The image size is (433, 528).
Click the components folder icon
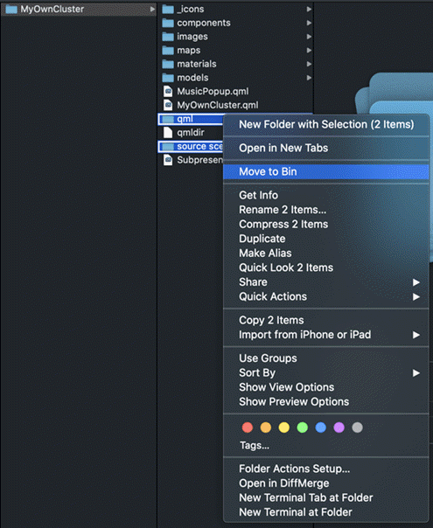pyautogui.click(x=168, y=23)
